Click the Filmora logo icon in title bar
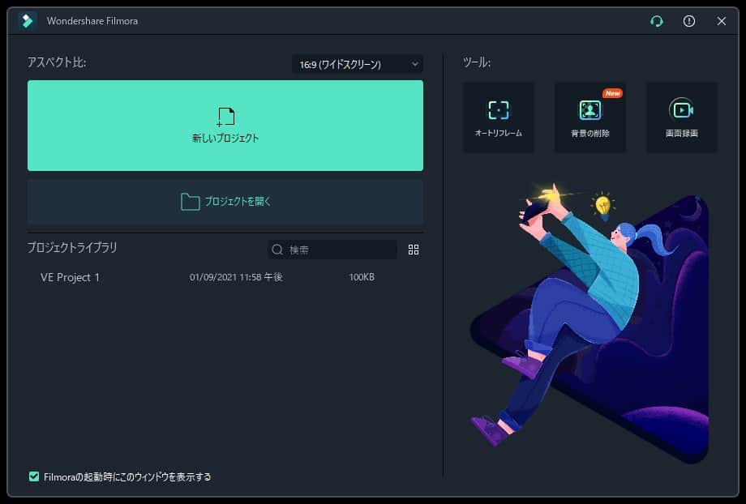This screenshot has height=504, width=746. (x=27, y=21)
